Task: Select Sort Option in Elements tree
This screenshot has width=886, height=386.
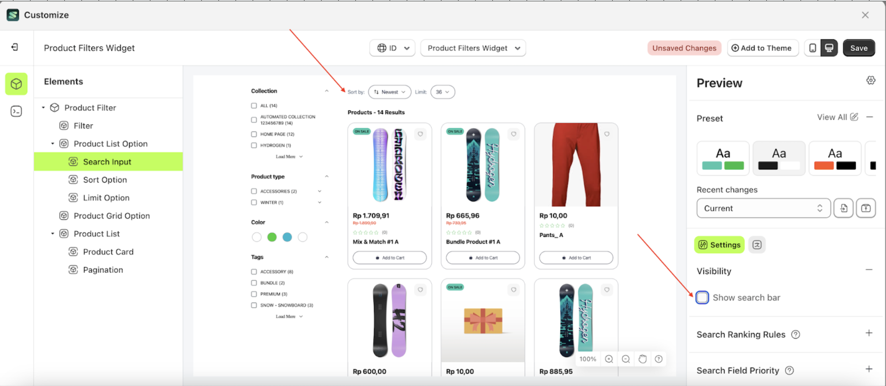Action: click(x=105, y=180)
